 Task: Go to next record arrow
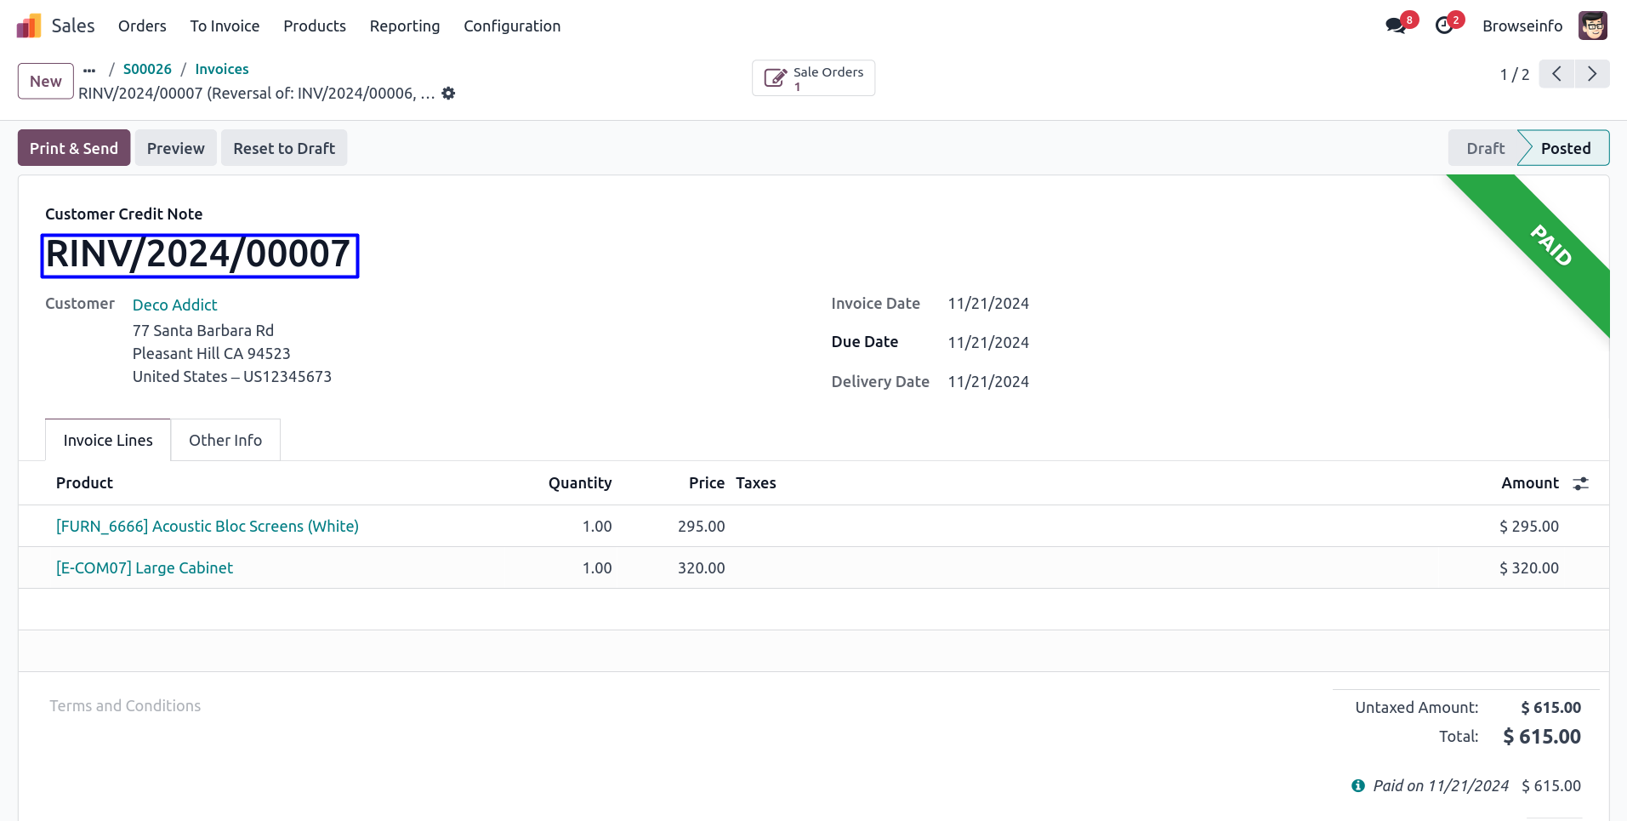click(1592, 74)
